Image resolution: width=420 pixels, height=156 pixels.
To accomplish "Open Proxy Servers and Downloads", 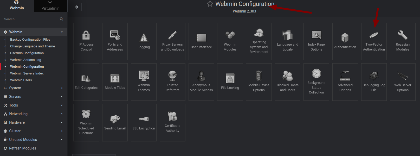I will [172, 41].
